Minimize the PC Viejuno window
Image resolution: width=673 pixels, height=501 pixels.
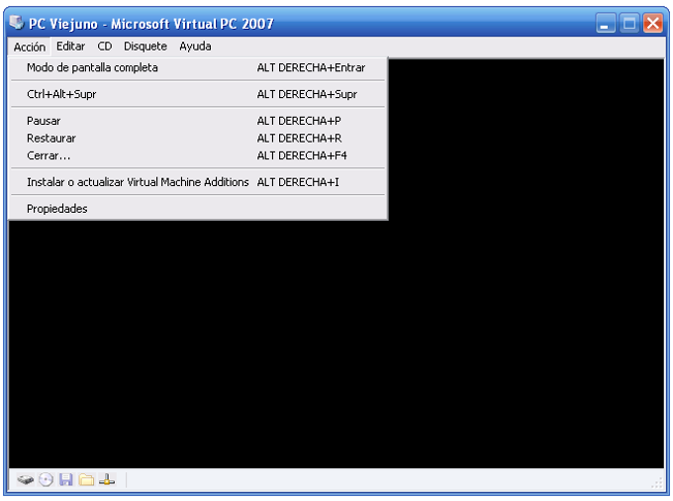click(605, 23)
